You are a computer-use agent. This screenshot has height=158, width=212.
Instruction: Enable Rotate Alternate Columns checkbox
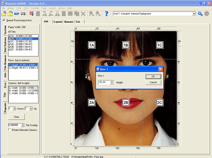coord(10,130)
